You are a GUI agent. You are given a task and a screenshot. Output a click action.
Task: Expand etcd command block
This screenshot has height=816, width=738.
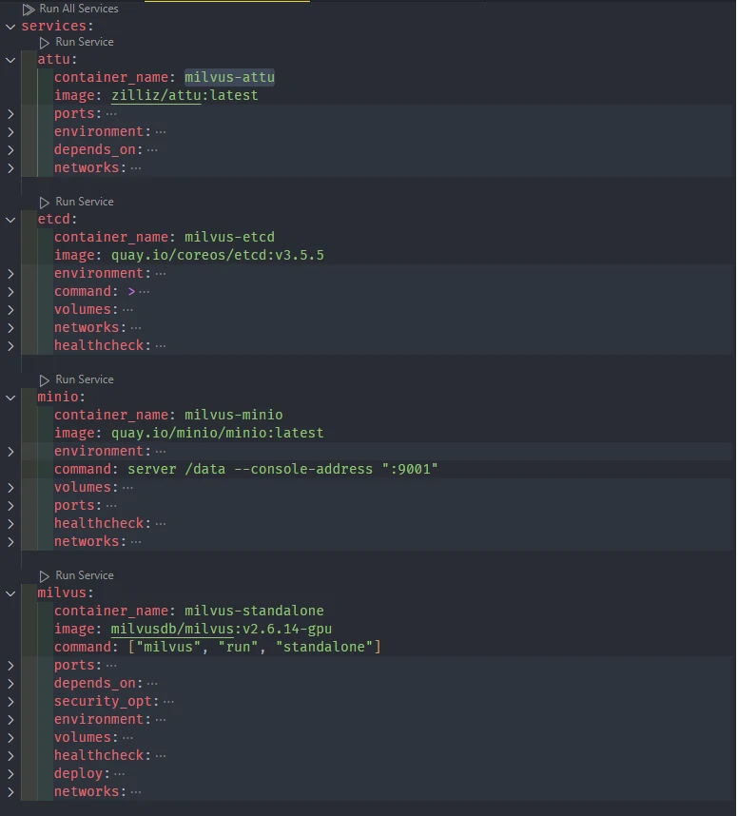pyautogui.click(x=10, y=292)
